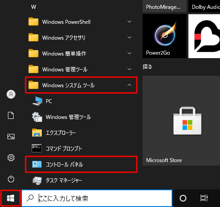Collapse Windows システム ツール folder chevron
The height and width of the screenshot is (207, 220).
coord(129,85)
